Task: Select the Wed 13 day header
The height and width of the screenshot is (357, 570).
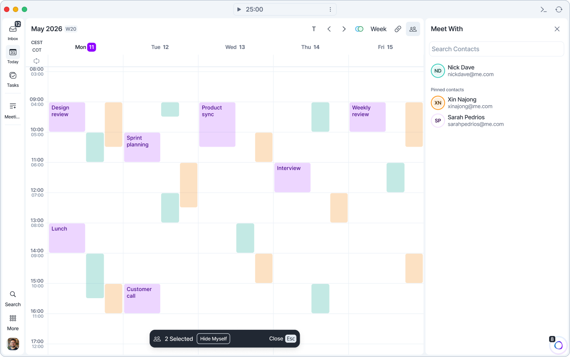Action: pos(235,47)
